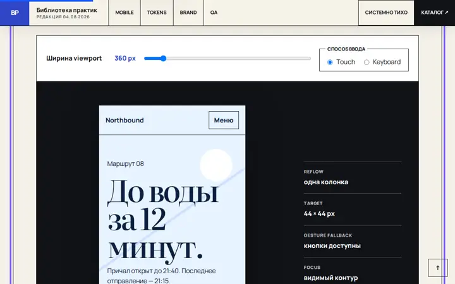This screenshot has height=284, width=455.
Task: Click the СПОСОБ ВВОДА legend
Action: pos(346,49)
